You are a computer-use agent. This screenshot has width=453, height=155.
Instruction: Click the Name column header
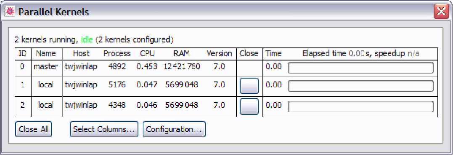tap(45, 53)
